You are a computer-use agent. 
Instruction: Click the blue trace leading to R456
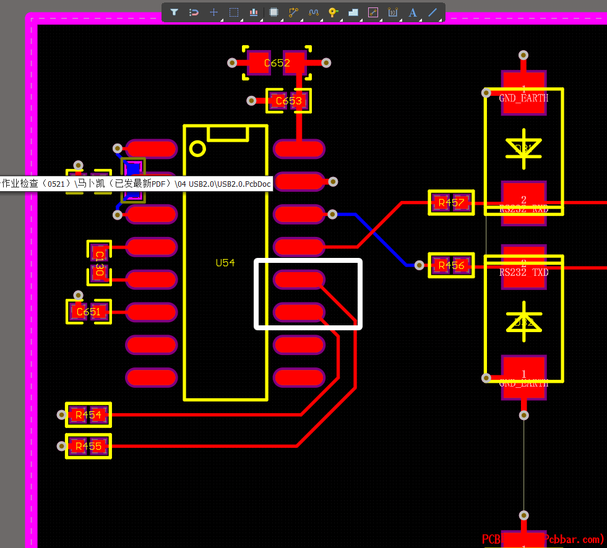click(381, 239)
